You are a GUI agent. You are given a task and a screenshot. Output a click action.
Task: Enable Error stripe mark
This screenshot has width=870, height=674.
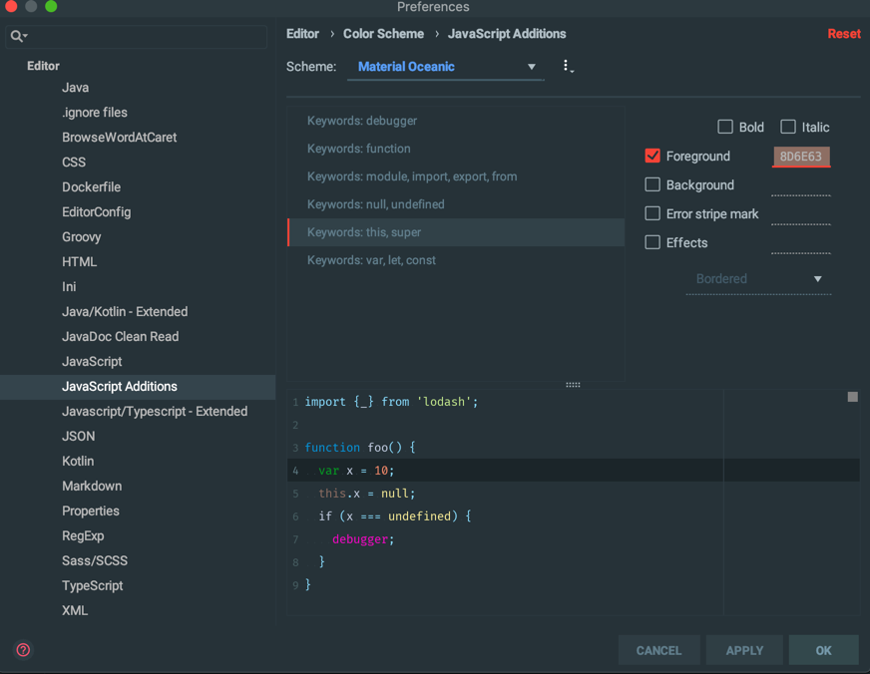pyautogui.click(x=653, y=213)
